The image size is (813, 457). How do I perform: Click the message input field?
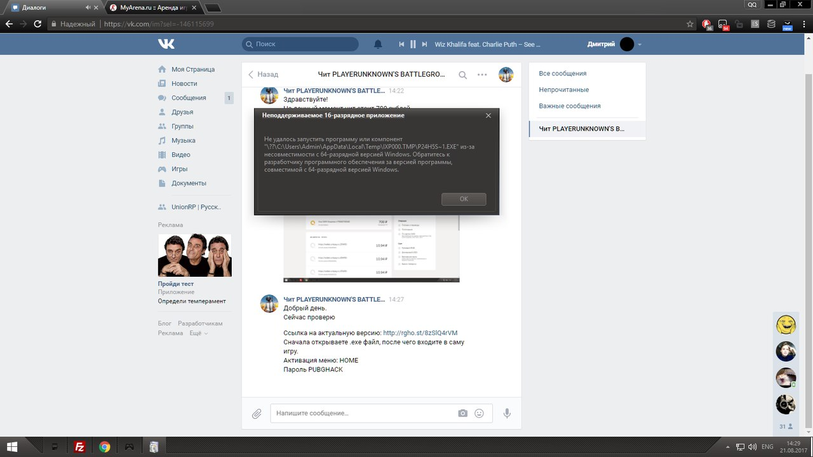362,413
